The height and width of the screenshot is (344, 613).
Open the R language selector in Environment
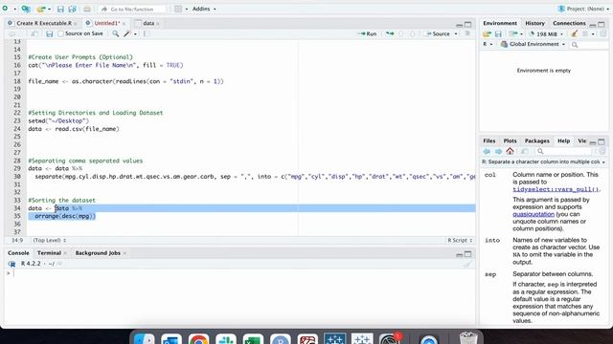(488, 45)
